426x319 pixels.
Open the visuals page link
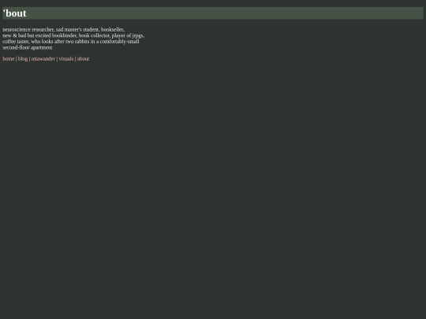coord(66,59)
